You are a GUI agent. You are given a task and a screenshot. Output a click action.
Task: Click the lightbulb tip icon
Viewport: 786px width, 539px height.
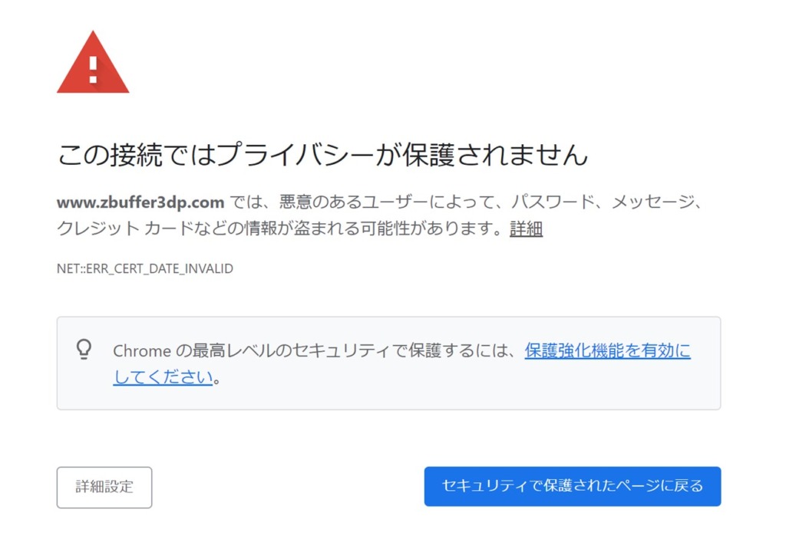(x=84, y=350)
